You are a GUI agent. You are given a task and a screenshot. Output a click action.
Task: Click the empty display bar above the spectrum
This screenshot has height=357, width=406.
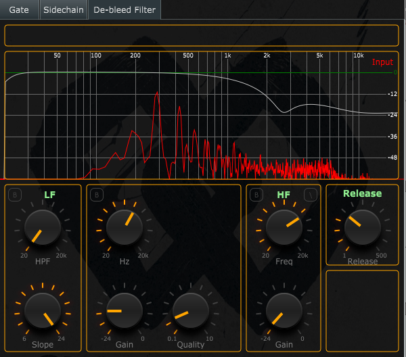point(201,36)
